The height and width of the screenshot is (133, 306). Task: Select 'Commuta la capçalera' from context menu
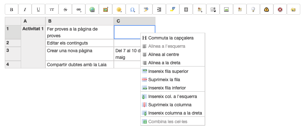[171, 38]
